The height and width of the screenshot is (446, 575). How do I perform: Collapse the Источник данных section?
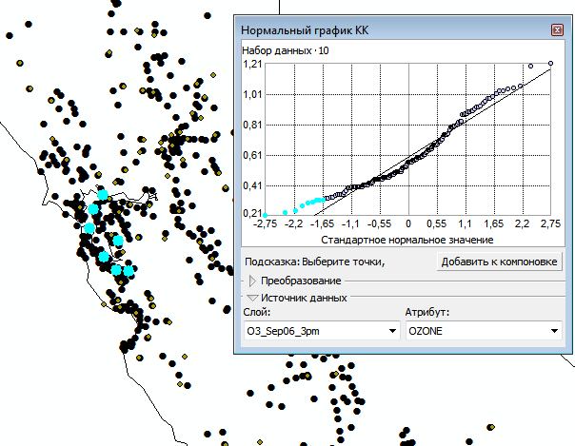click(252, 298)
